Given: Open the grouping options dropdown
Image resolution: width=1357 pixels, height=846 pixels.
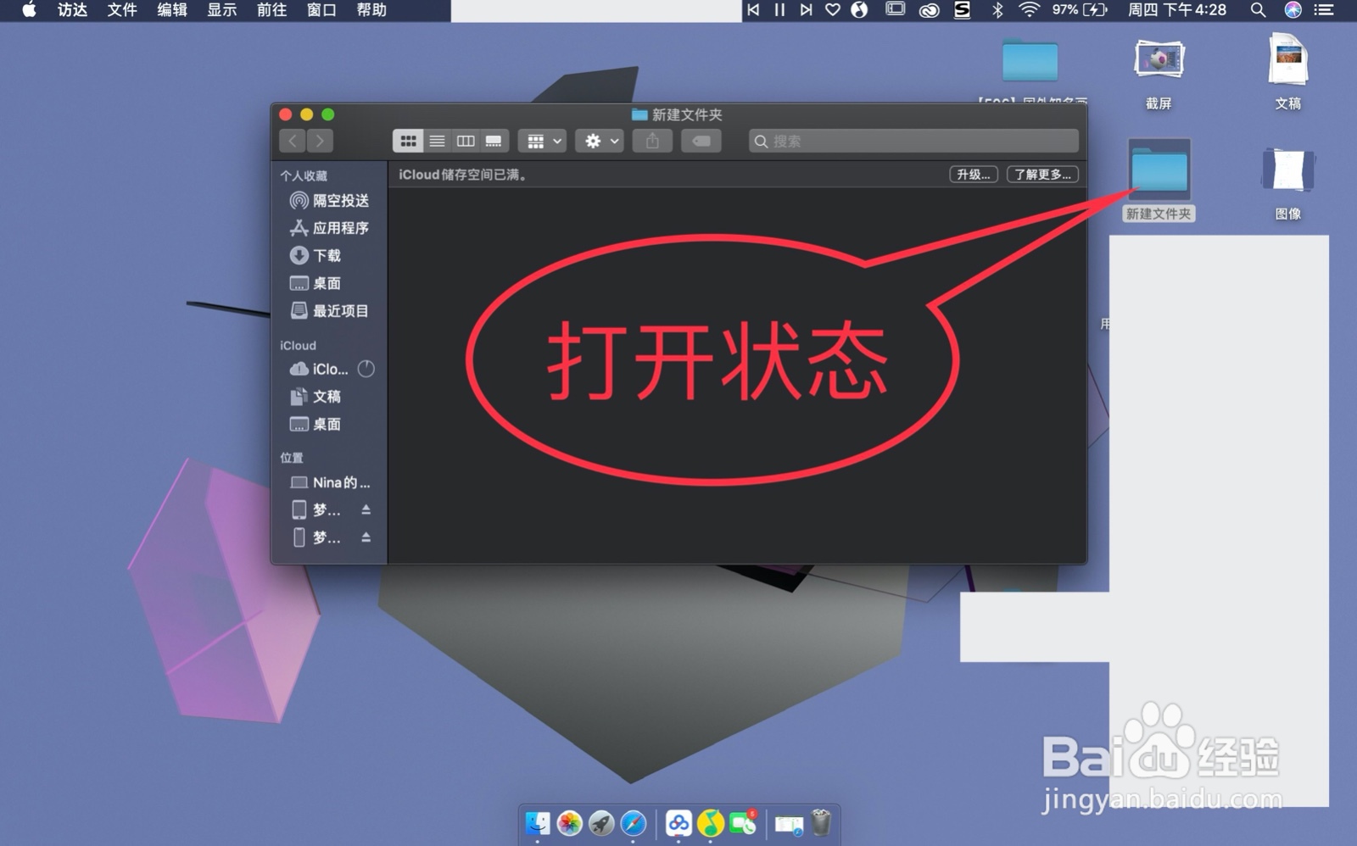Looking at the screenshot, I should coord(542,141).
